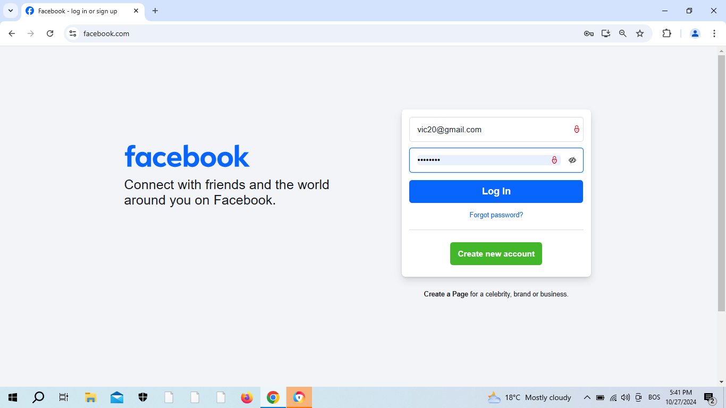This screenshot has height=408, width=726.
Task: Click the address bar showing facebook.com
Action: 330,33
